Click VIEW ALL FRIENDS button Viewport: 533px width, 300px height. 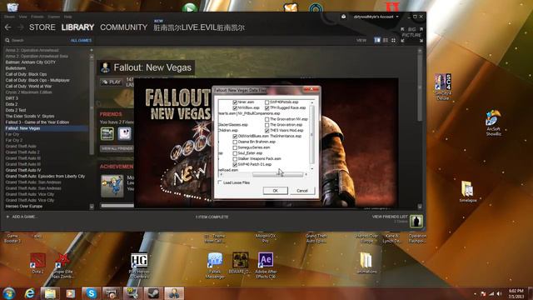[x=117, y=148]
